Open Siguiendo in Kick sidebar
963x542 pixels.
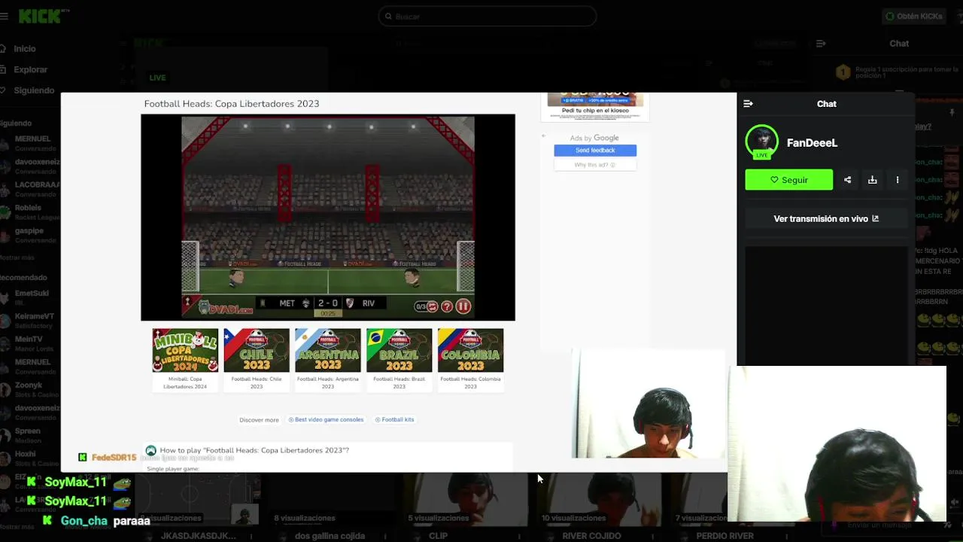34,90
